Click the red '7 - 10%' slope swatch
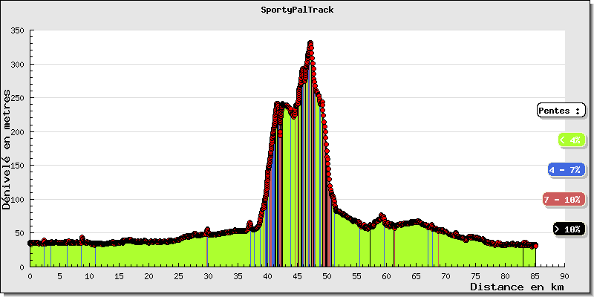This screenshot has width=594, height=297. [x=564, y=200]
